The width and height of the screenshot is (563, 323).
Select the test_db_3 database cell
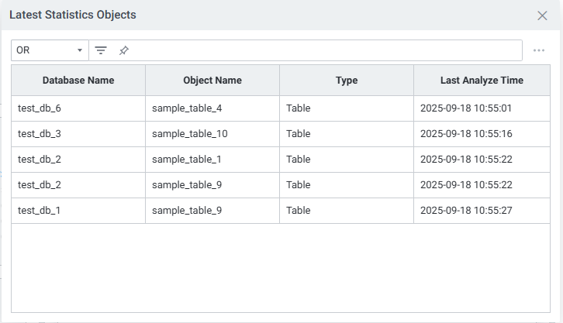pyautogui.click(x=40, y=134)
